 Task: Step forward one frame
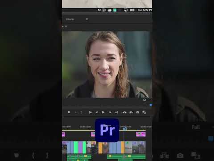tap(110, 112)
